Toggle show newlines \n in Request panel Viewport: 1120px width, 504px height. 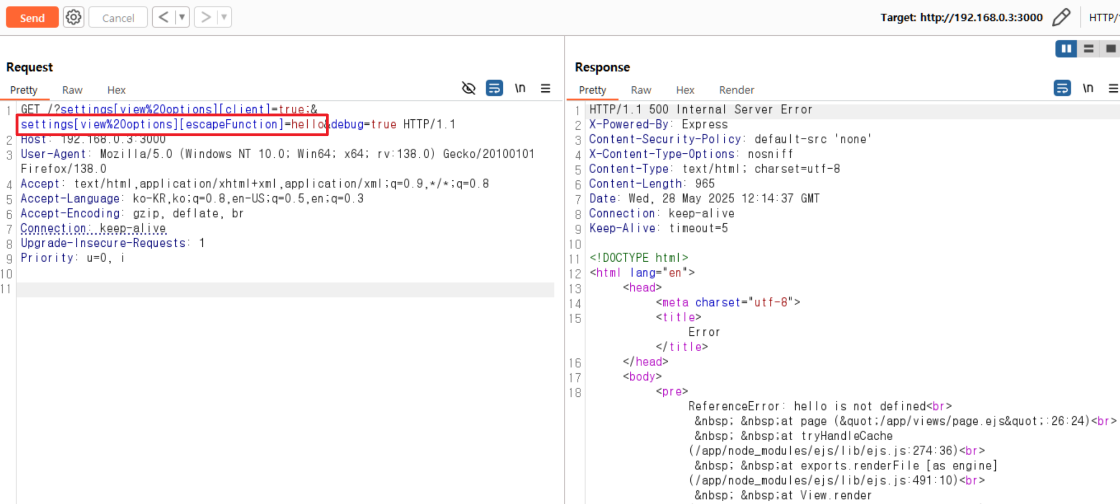click(x=520, y=88)
